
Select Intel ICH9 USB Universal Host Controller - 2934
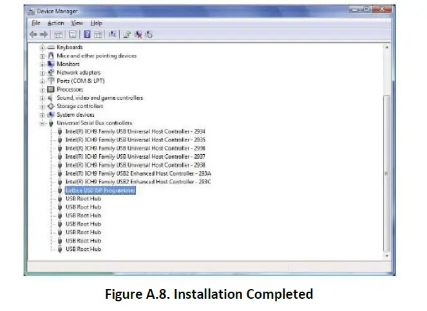pos(135,132)
